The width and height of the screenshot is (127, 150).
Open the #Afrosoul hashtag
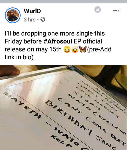(58, 41)
